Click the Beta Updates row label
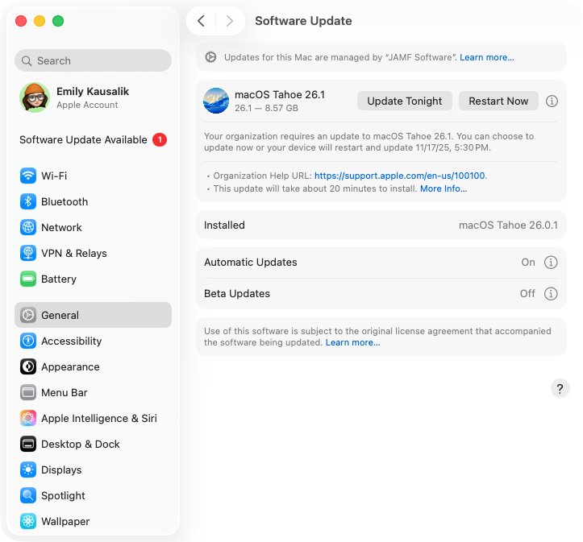 click(x=237, y=294)
